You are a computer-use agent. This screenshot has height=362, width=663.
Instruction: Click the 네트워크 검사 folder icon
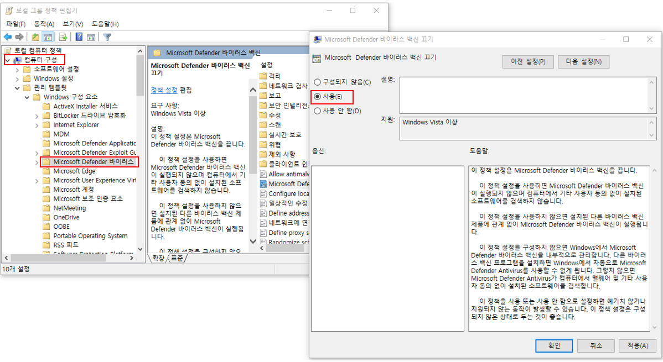click(x=263, y=86)
